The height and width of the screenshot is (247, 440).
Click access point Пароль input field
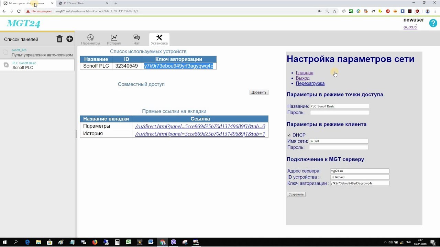[339, 113]
